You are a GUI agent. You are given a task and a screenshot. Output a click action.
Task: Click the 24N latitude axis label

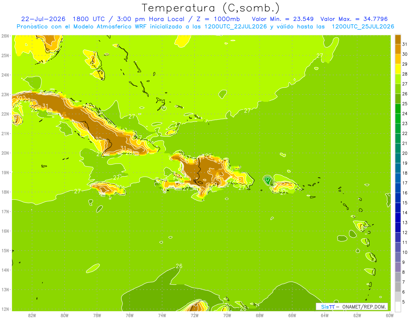pyautogui.click(x=5, y=75)
